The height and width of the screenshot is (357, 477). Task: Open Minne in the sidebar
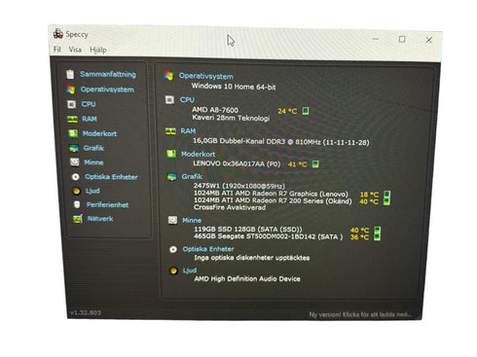[x=93, y=162]
